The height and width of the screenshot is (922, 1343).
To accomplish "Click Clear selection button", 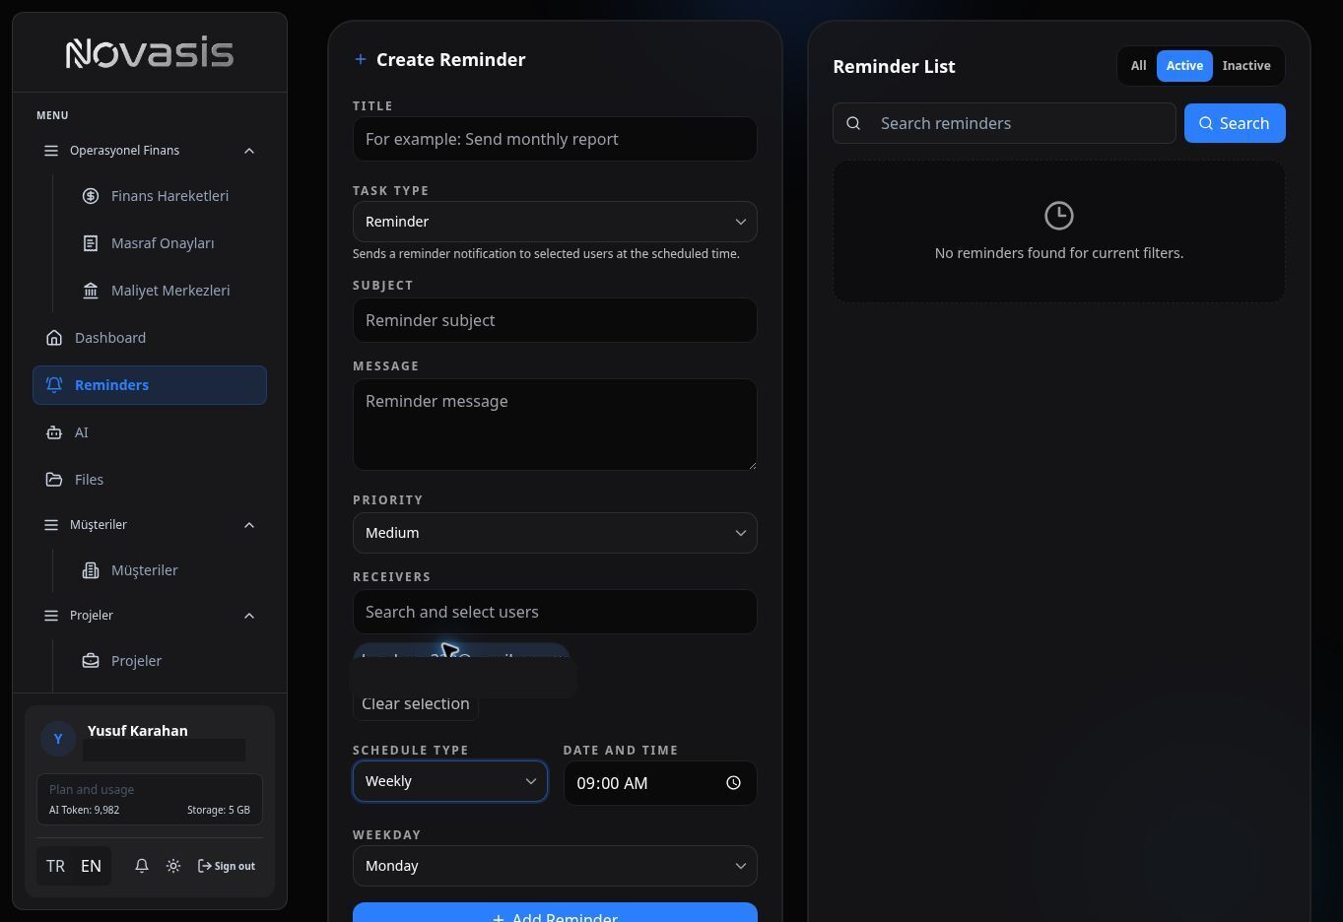I will [x=416, y=704].
